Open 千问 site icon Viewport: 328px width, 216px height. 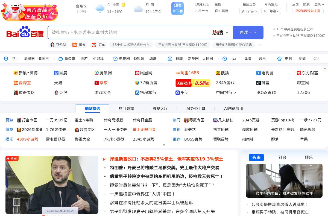[178, 93]
